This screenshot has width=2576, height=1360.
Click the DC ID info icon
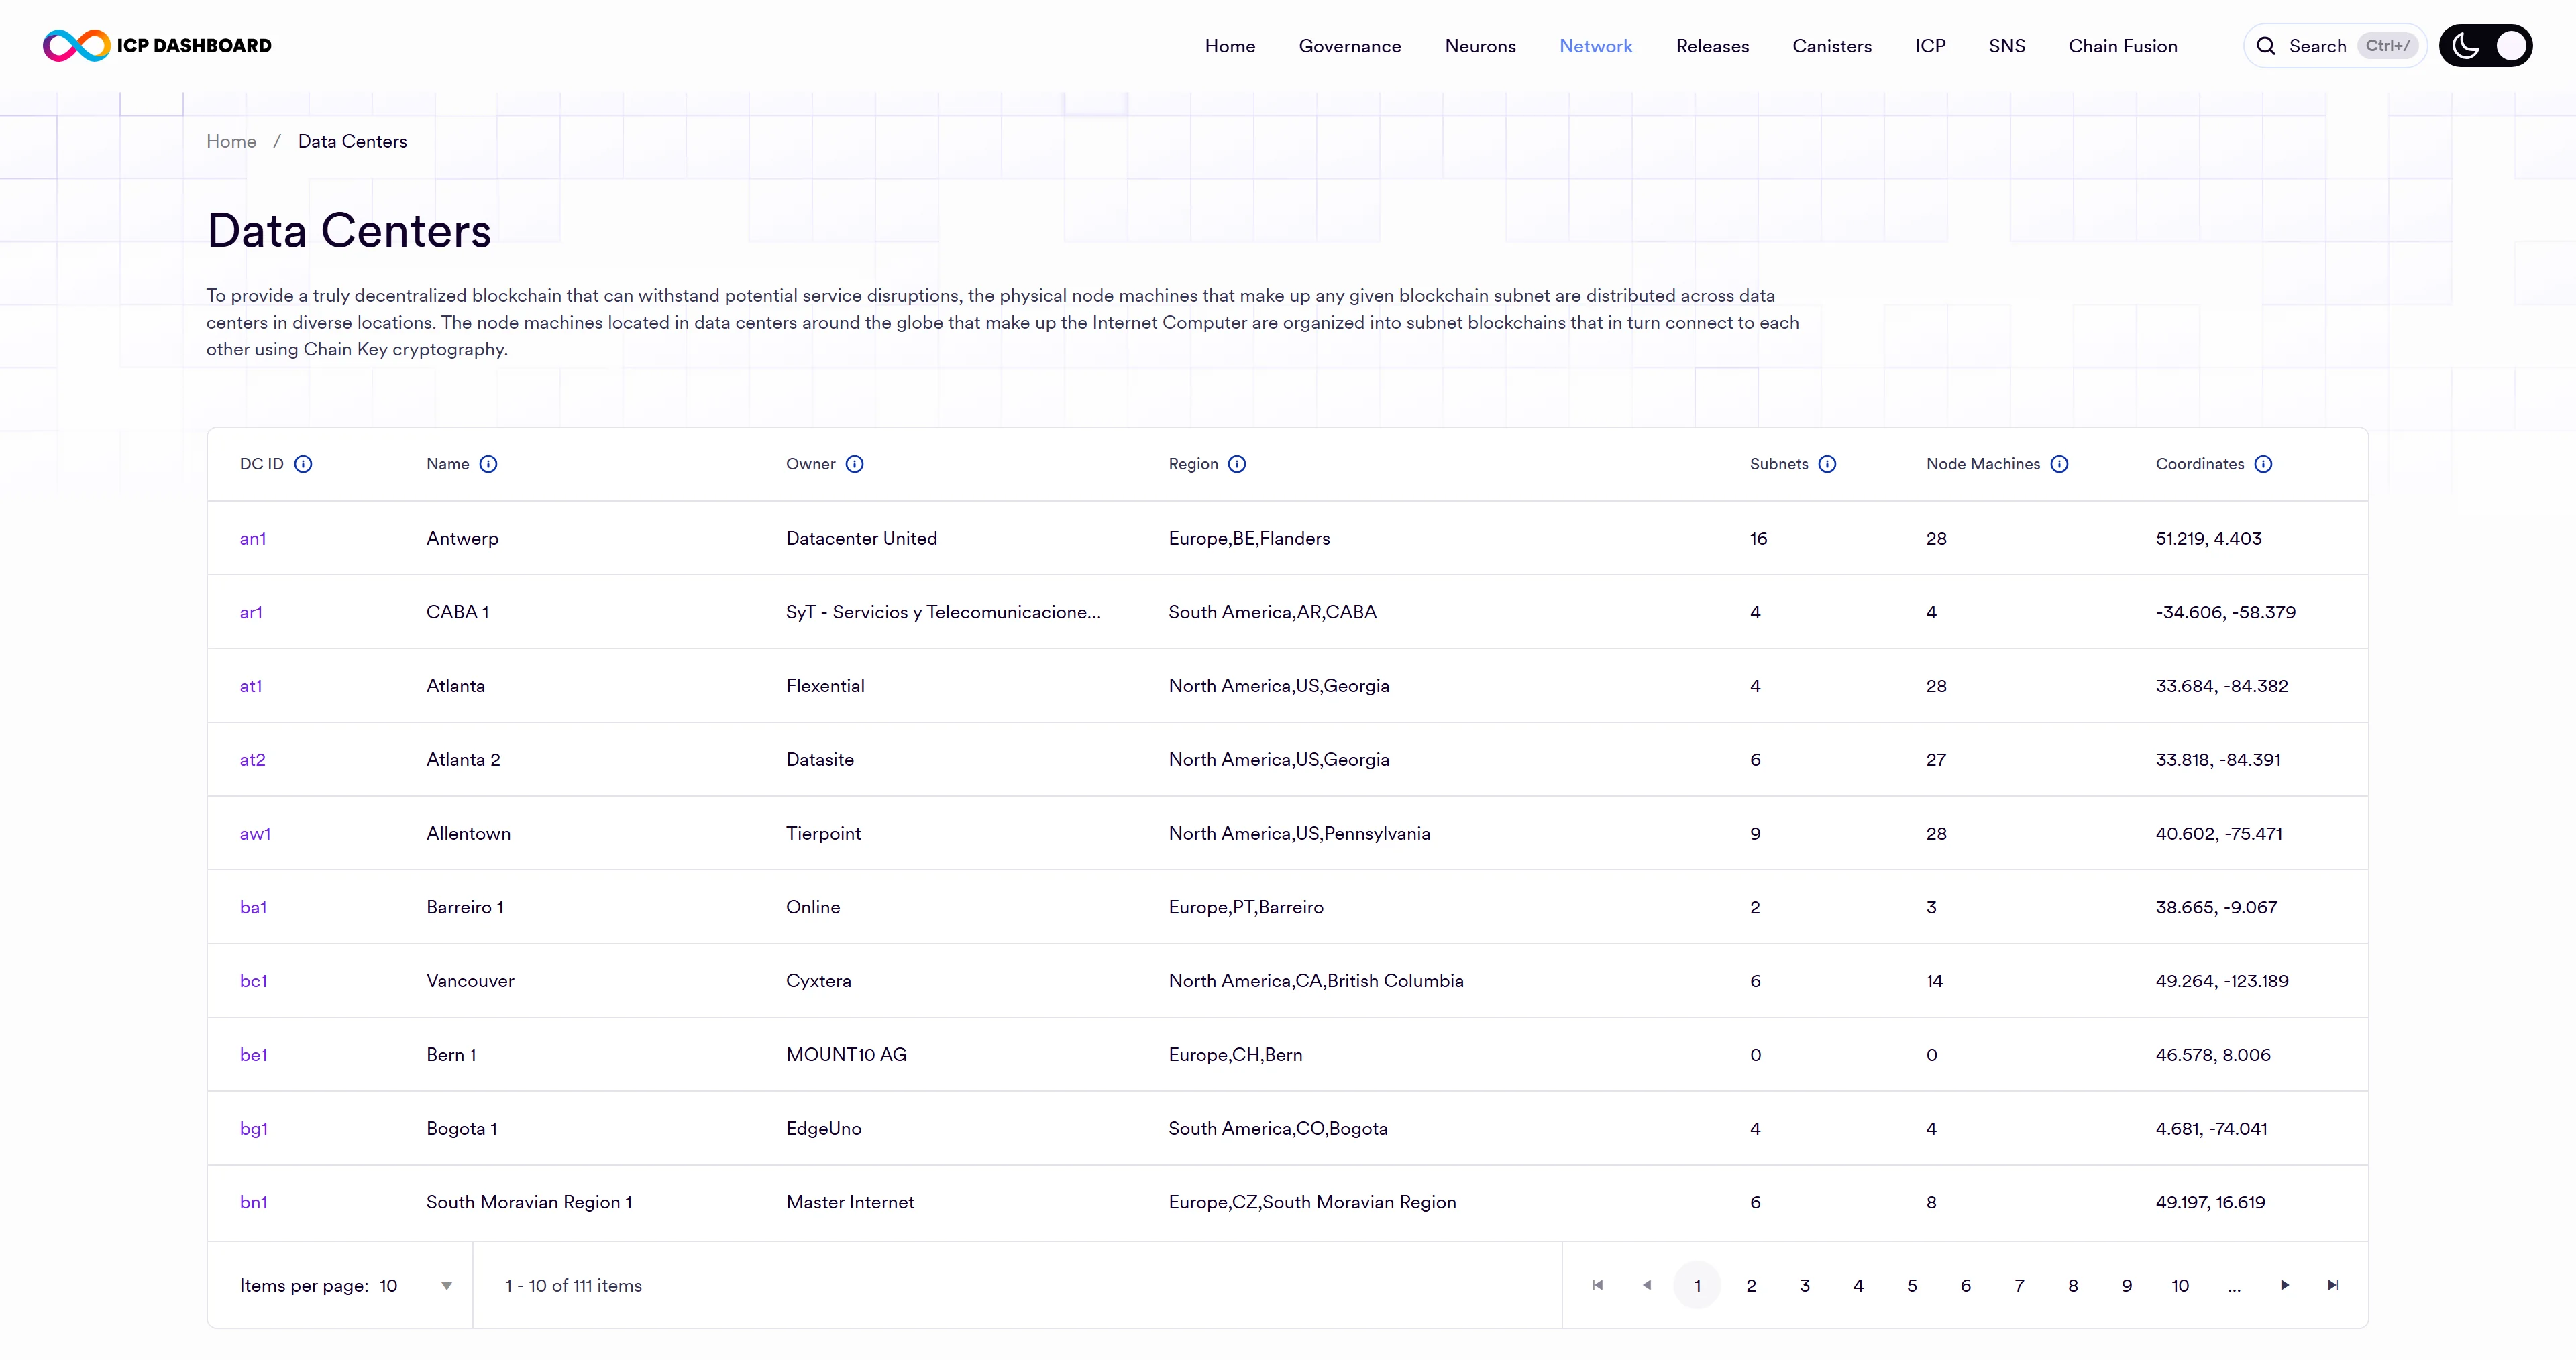(x=303, y=464)
